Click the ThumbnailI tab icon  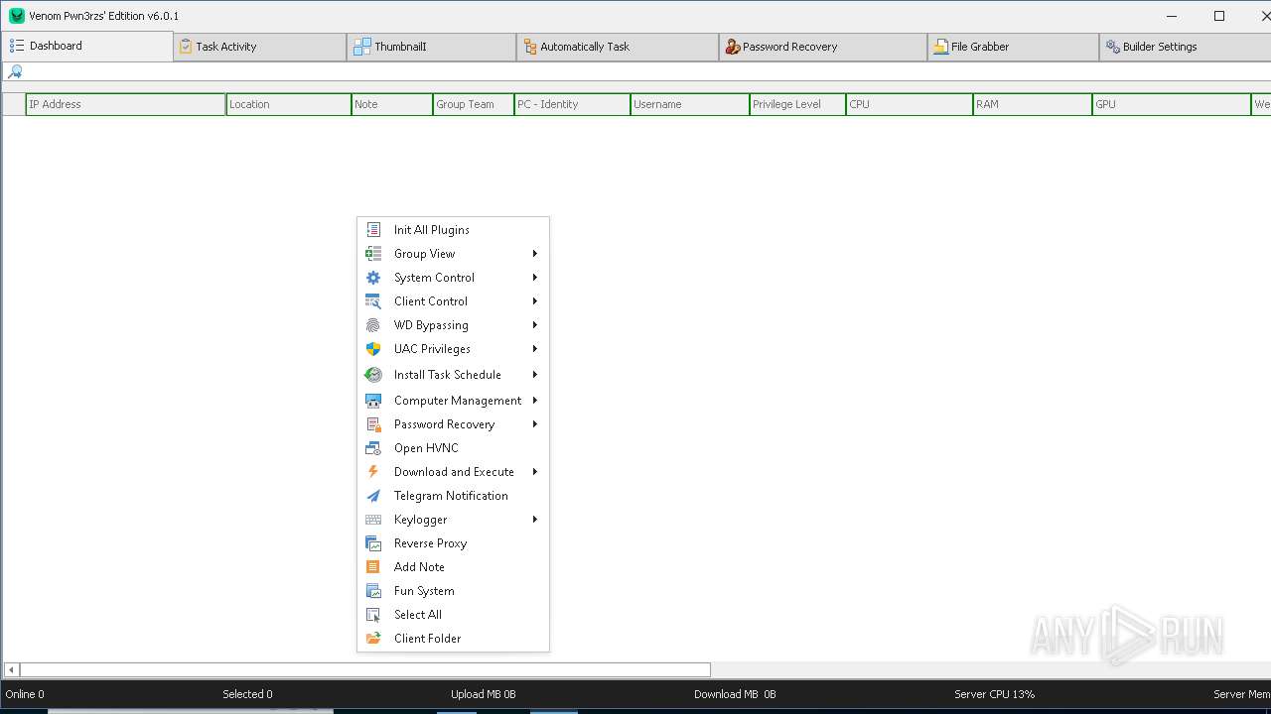pos(362,47)
